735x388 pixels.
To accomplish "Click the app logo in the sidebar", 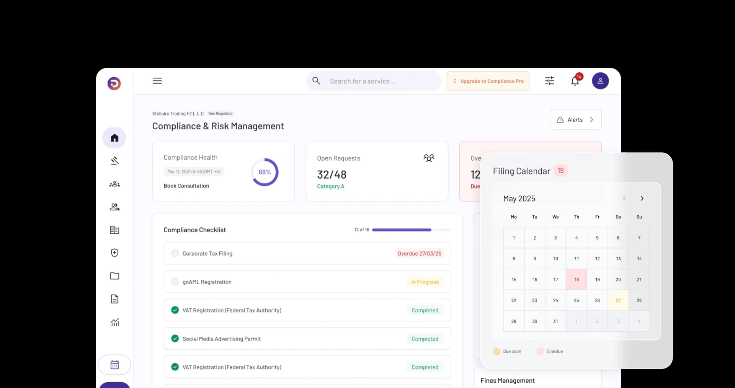I will click(114, 83).
